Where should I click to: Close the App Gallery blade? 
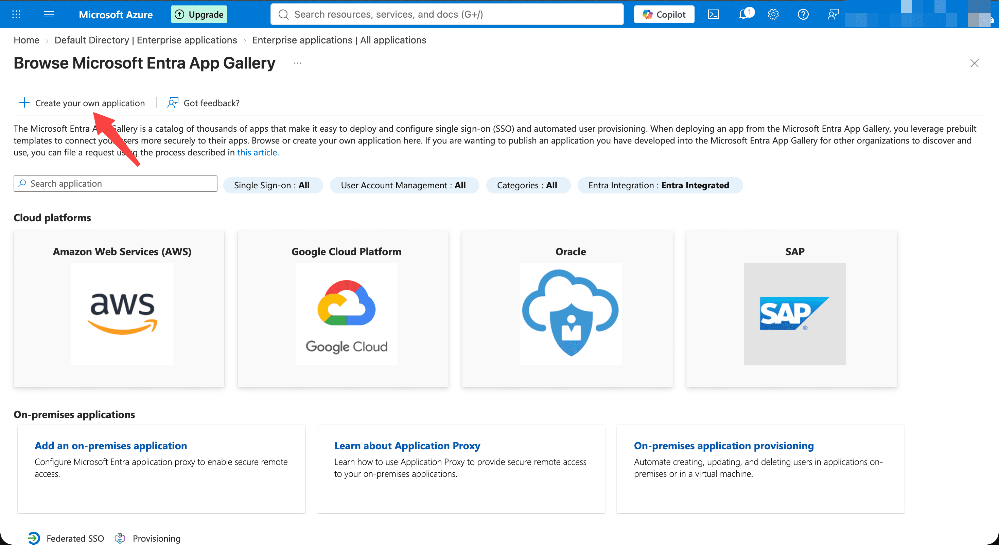pyautogui.click(x=975, y=63)
